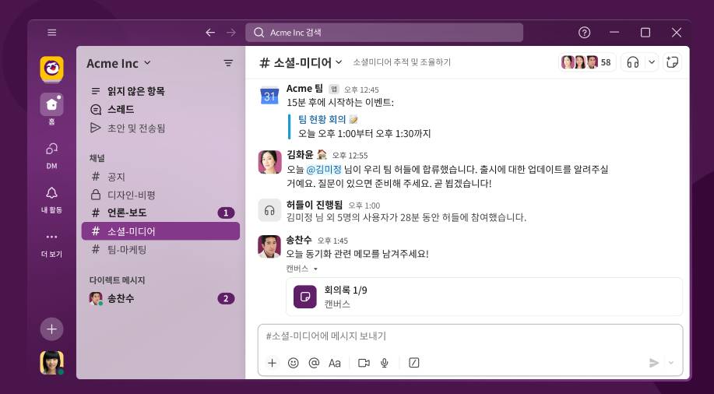Open the slash shortcuts icon
This screenshot has width=714, height=394.
414,363
